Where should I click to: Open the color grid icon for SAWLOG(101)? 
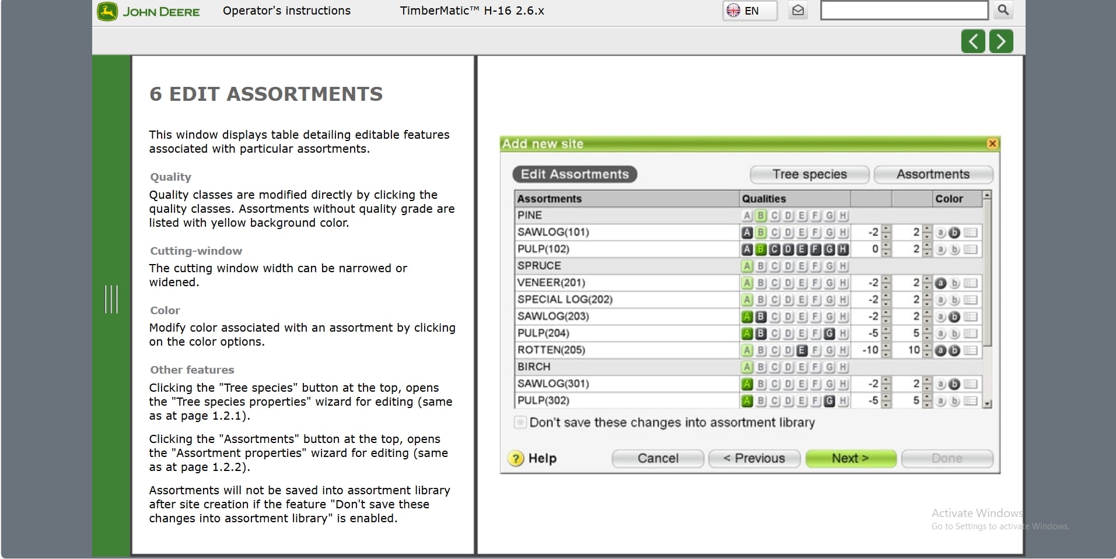pos(970,233)
